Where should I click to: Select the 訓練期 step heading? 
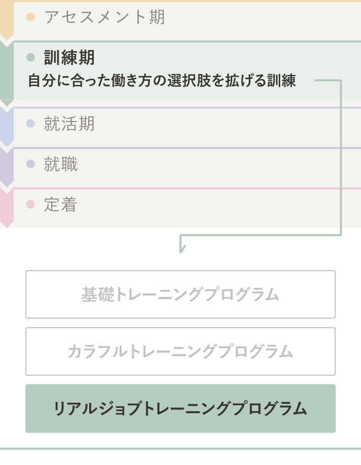pos(69,57)
